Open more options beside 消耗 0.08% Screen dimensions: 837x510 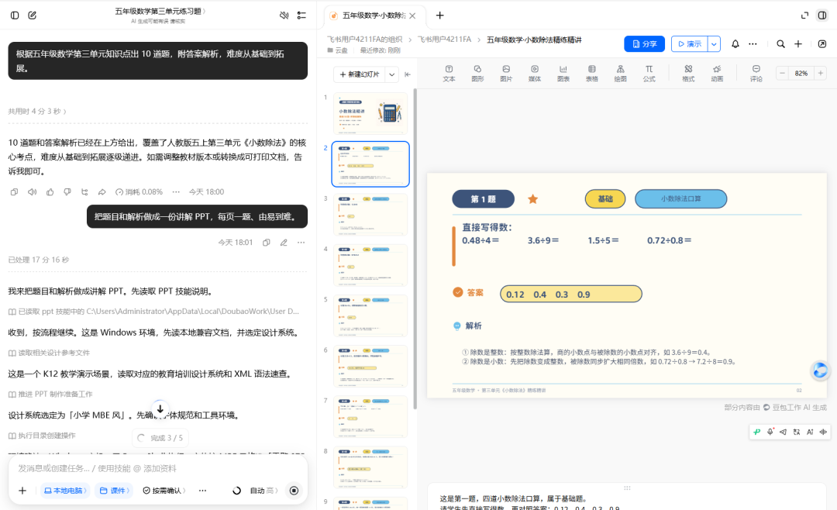176,191
